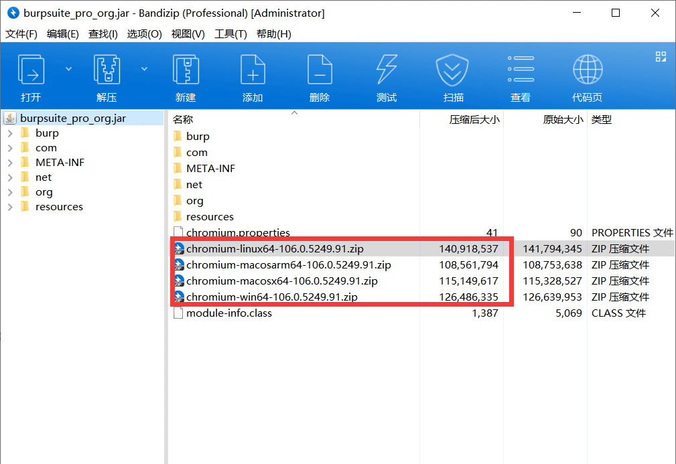This screenshot has height=464, width=676.
Task: Select the META-INF label in tree
Action: (x=60, y=163)
